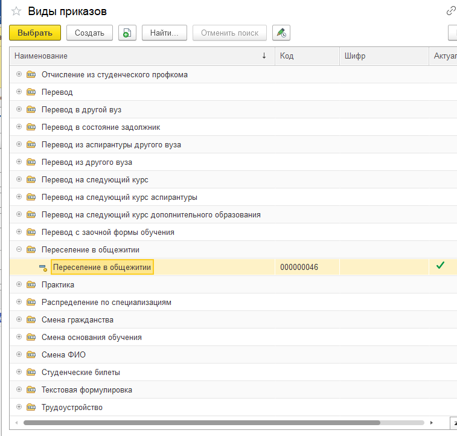Open the Найти... search button
The height and width of the screenshot is (436, 457).
[164, 33]
